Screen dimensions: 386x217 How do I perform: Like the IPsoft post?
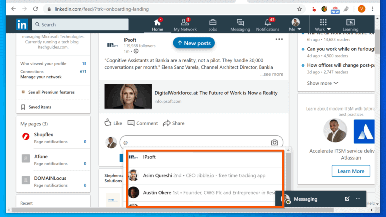coord(113,123)
